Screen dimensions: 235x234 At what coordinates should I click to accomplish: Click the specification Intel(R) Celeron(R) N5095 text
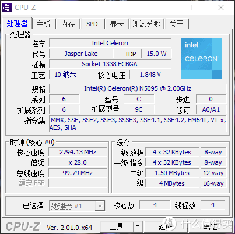(138, 88)
